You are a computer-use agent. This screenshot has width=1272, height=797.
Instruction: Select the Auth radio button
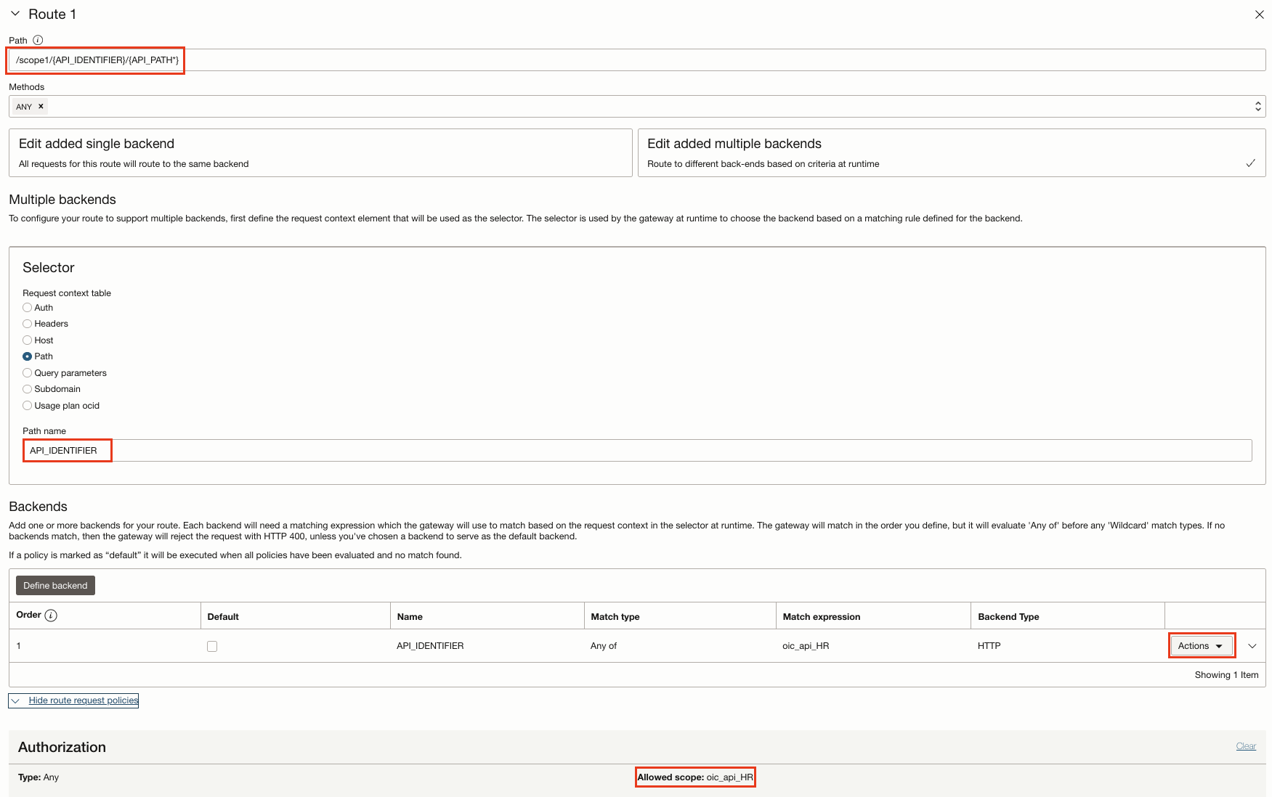(28, 308)
